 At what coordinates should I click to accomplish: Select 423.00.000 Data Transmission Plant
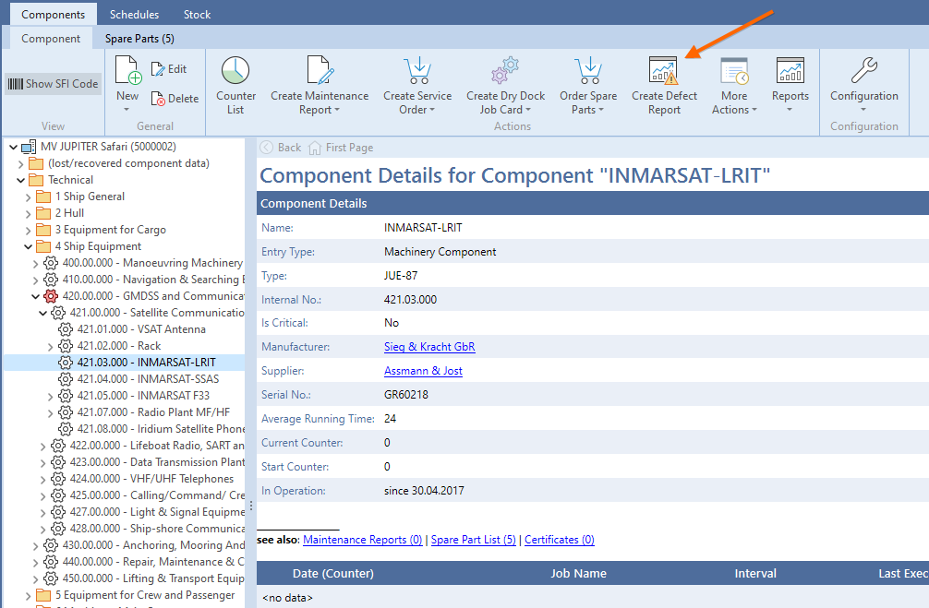157,462
